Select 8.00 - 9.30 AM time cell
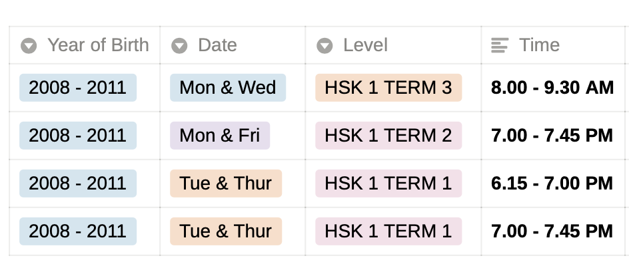The image size is (629, 262). point(552,88)
